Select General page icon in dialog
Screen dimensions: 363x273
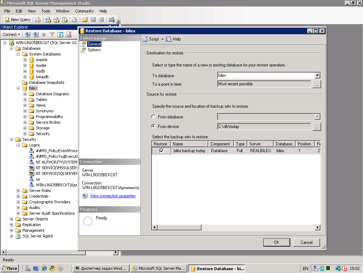point(83,44)
